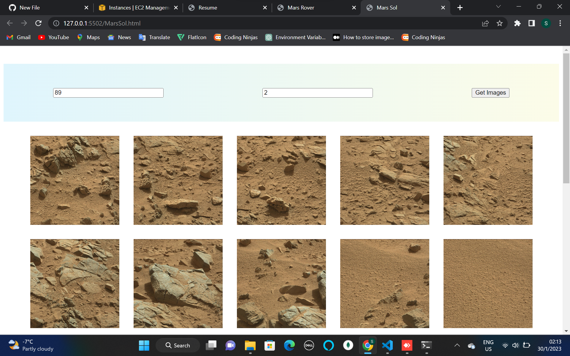This screenshot has width=570, height=356.
Task: Open File Explorer from taskbar
Action: click(x=250, y=345)
